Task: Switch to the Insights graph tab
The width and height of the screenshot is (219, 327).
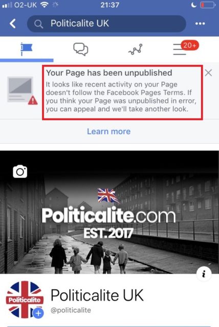Action: pos(136,50)
